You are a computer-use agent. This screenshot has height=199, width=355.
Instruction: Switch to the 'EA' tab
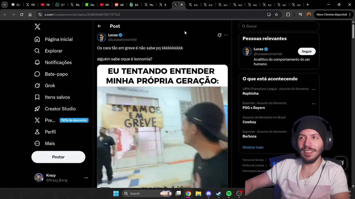click(x=134, y=5)
